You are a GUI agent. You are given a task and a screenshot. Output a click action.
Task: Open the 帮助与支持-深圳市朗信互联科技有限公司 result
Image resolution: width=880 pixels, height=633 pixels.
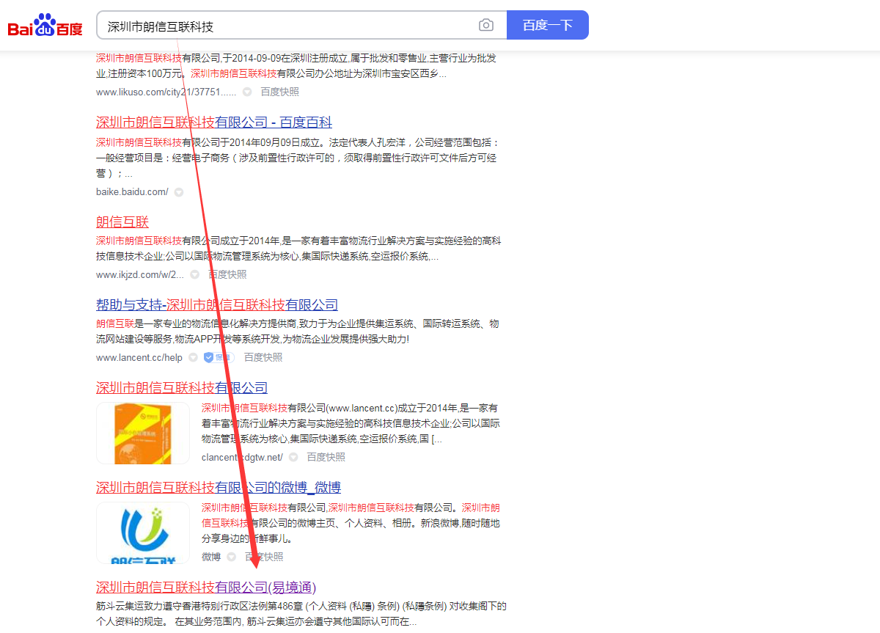(217, 304)
